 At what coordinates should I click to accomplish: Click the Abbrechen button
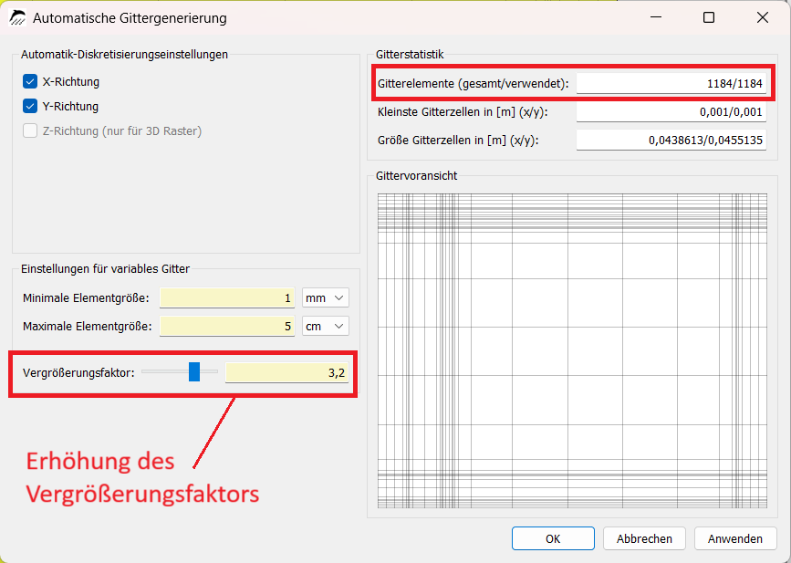644,538
